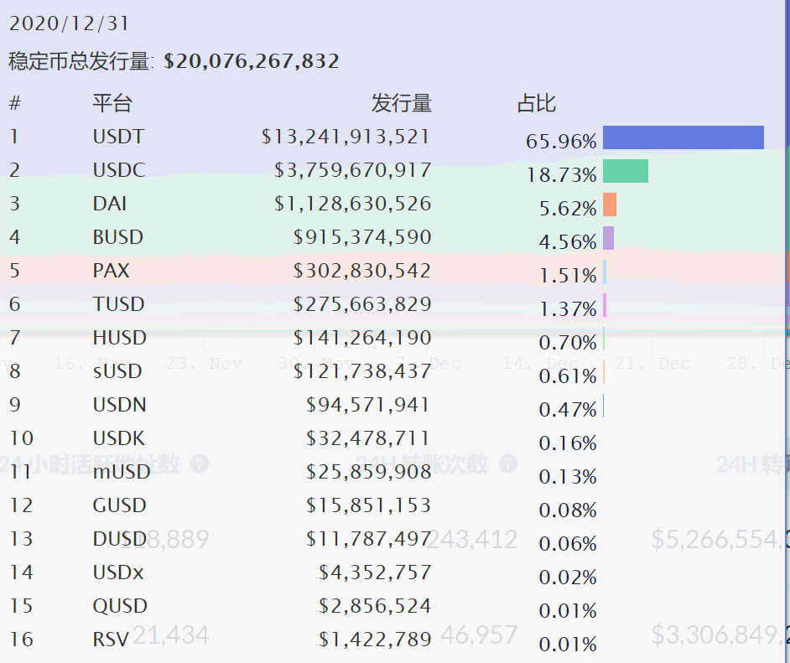
Task: Click QUSD issuance $2,856,524
Action: [375, 606]
